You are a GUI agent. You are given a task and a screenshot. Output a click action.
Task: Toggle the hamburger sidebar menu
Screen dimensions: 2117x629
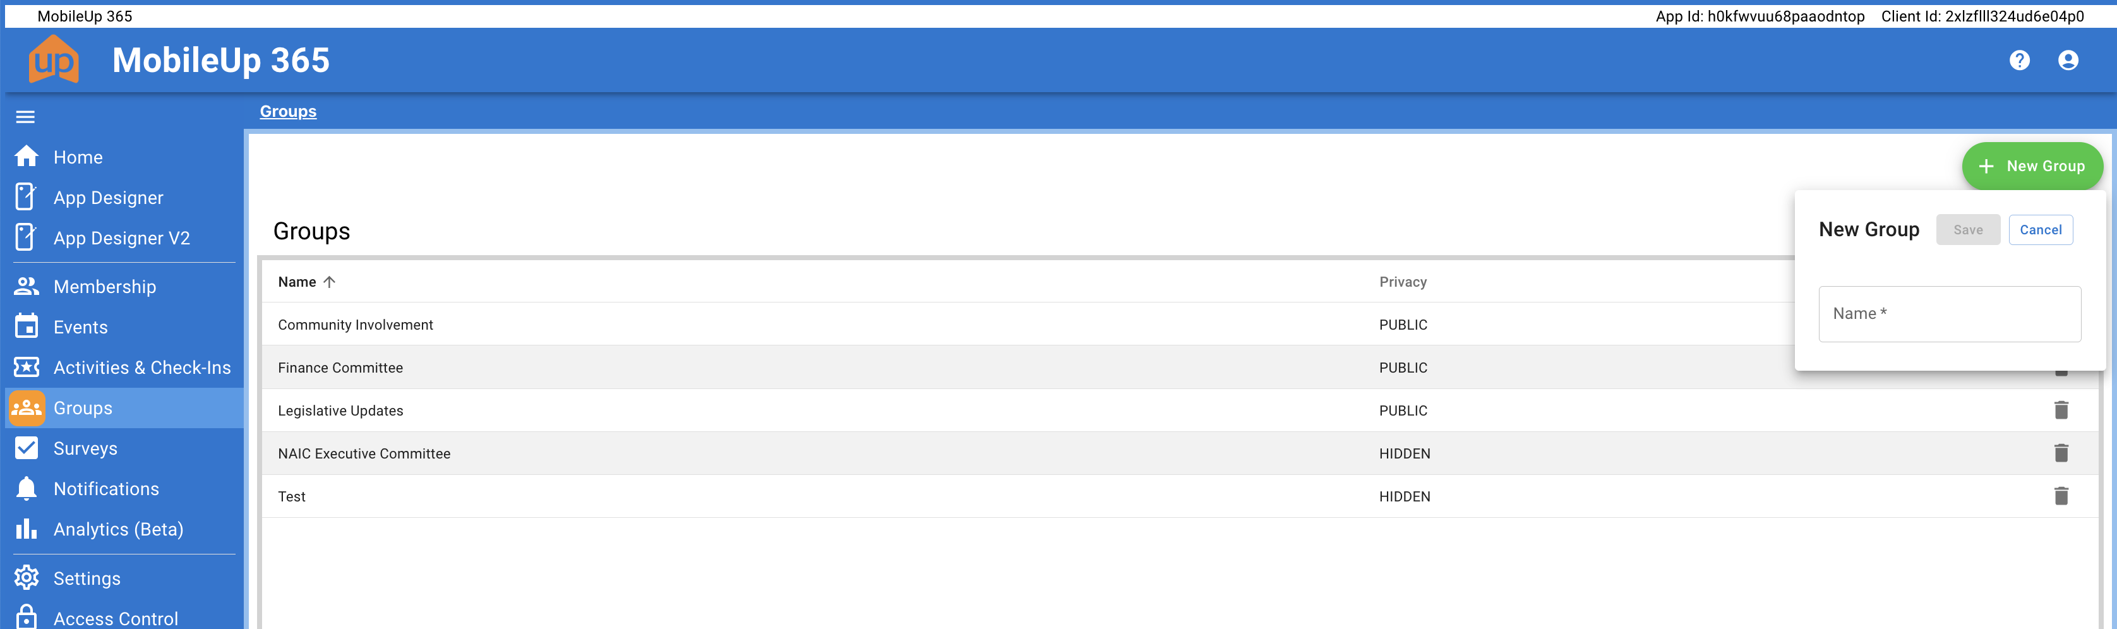pos(25,117)
